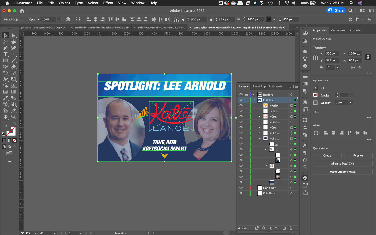Select the Rotate tool

pos(5,73)
